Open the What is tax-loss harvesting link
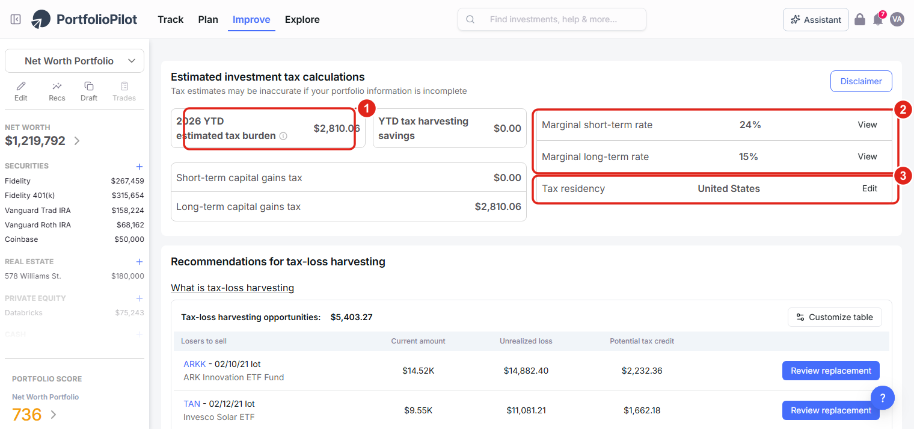The width and height of the screenshot is (914, 429). tap(233, 288)
